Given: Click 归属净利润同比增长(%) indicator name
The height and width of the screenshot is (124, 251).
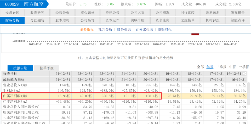Looking at the screenshot, I should [x=21, y=112].
